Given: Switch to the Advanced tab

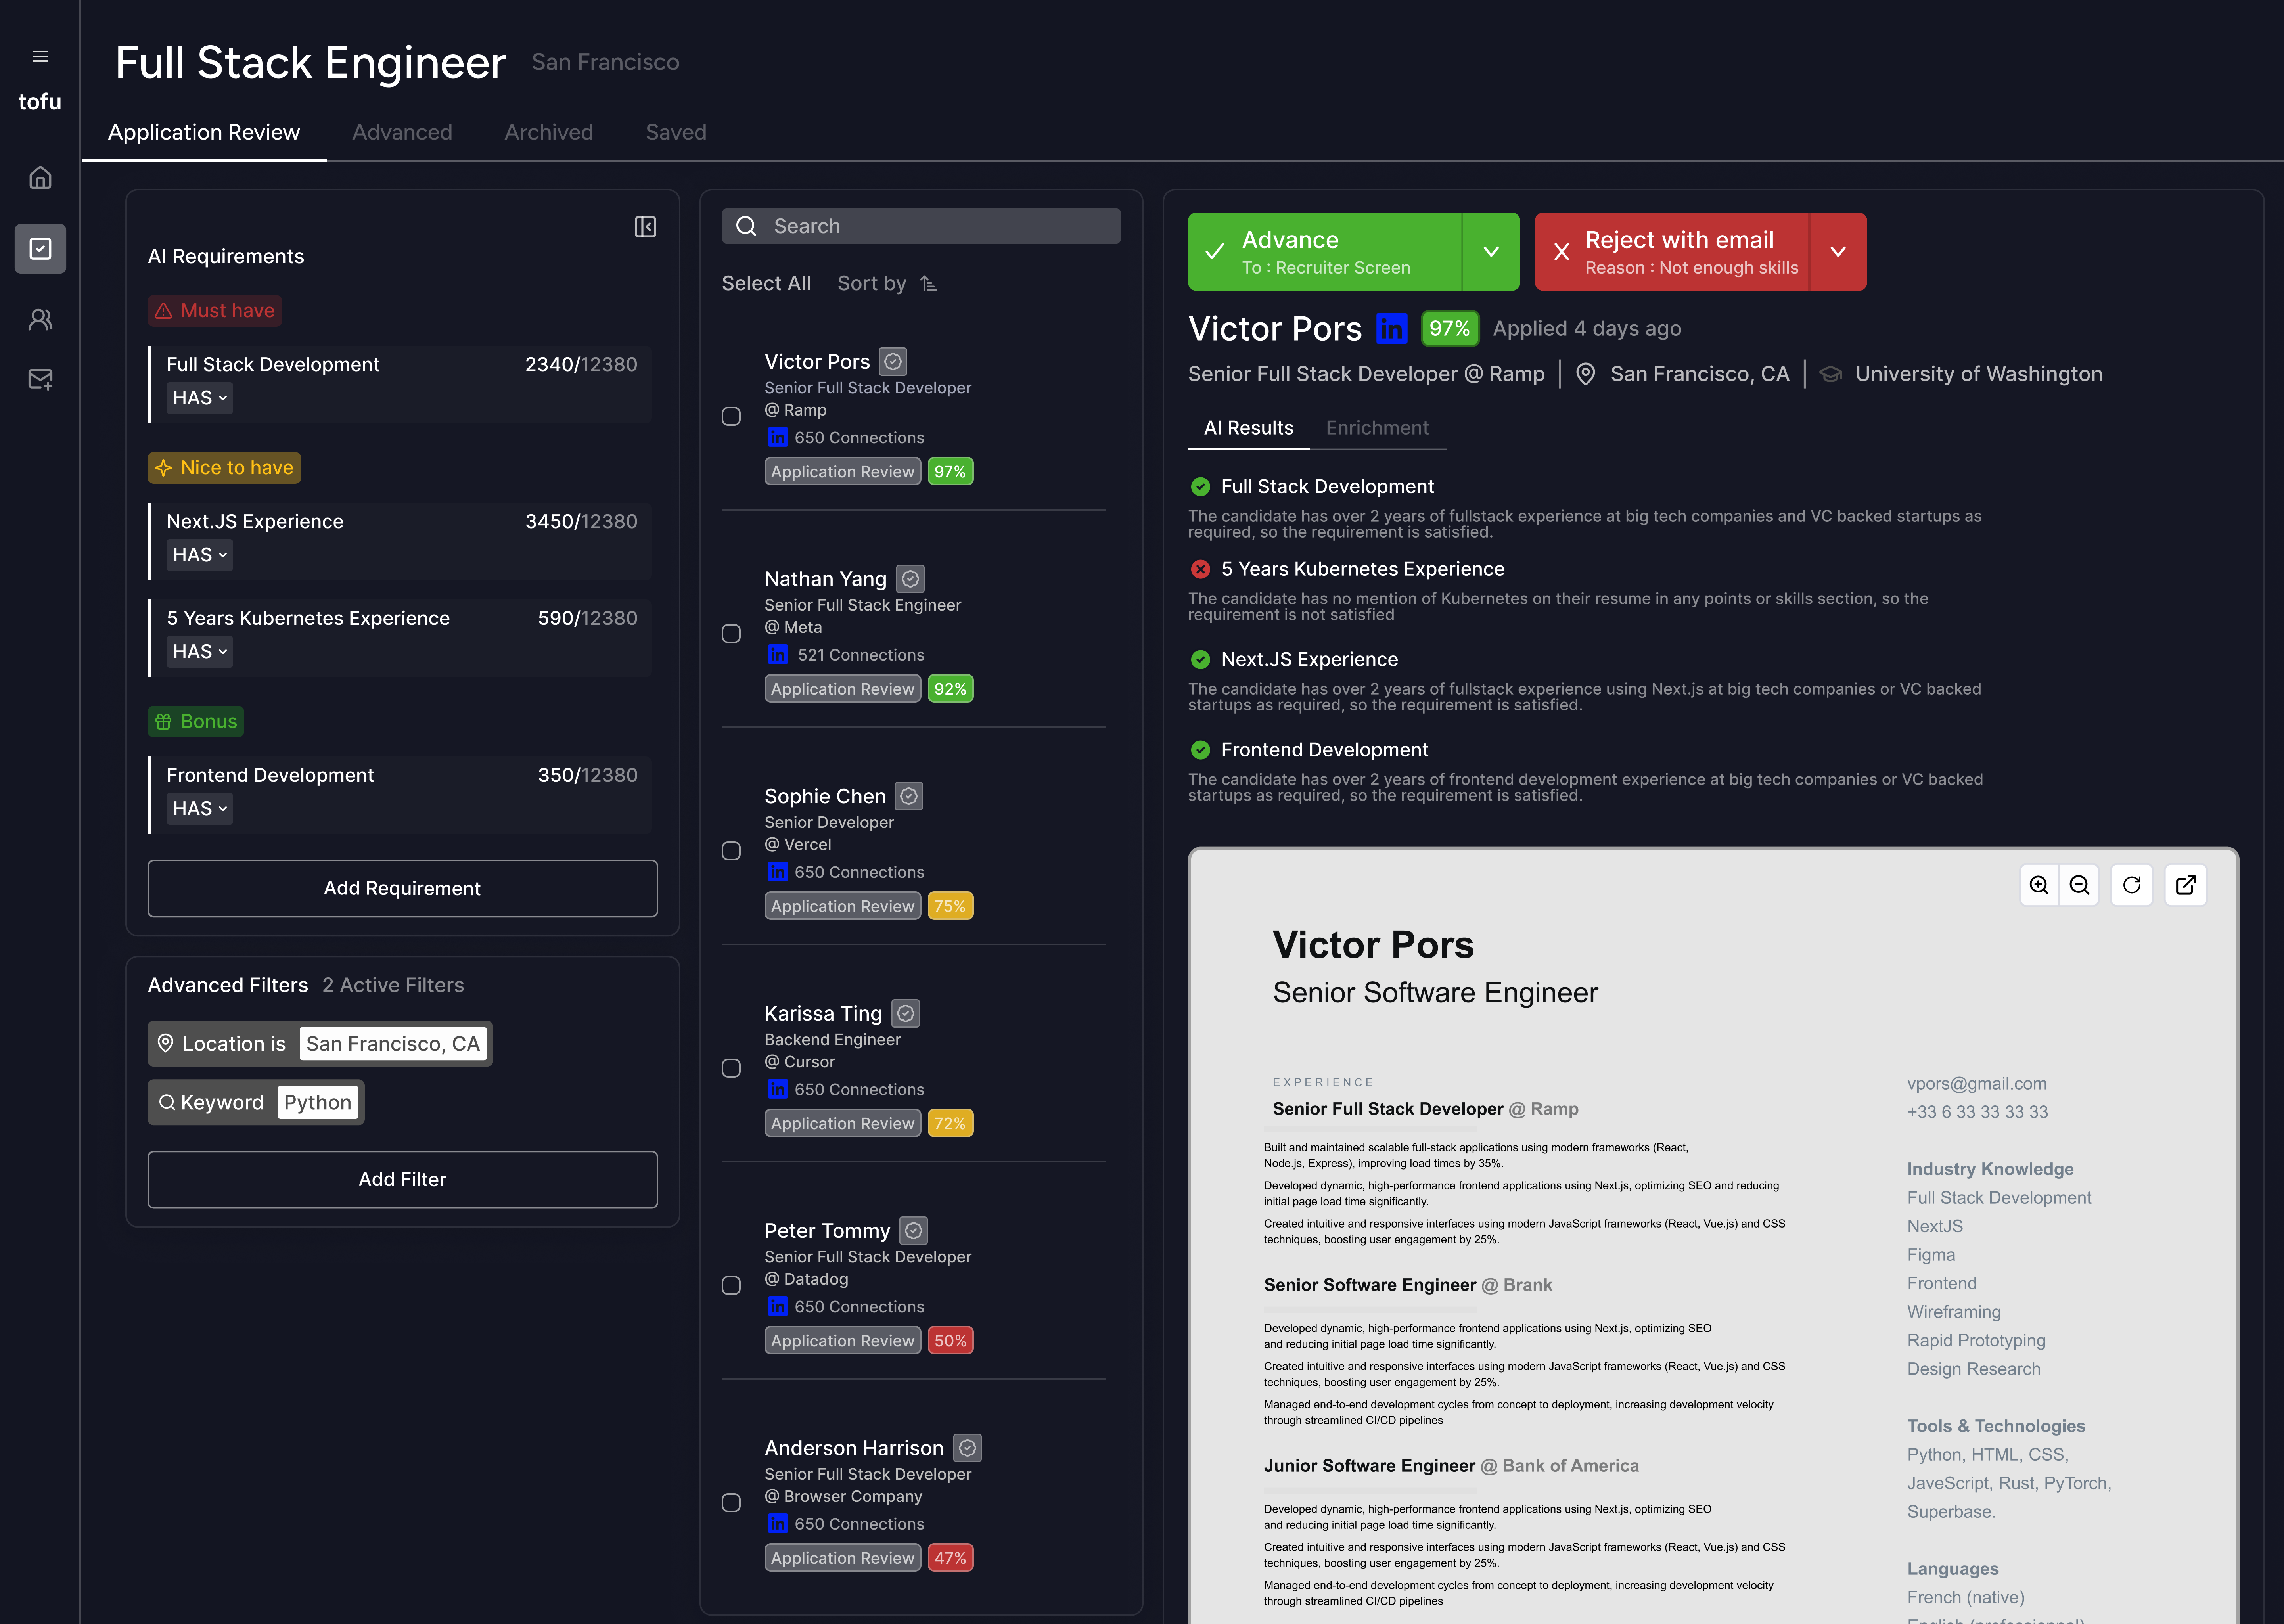Looking at the screenshot, I should click(x=402, y=132).
